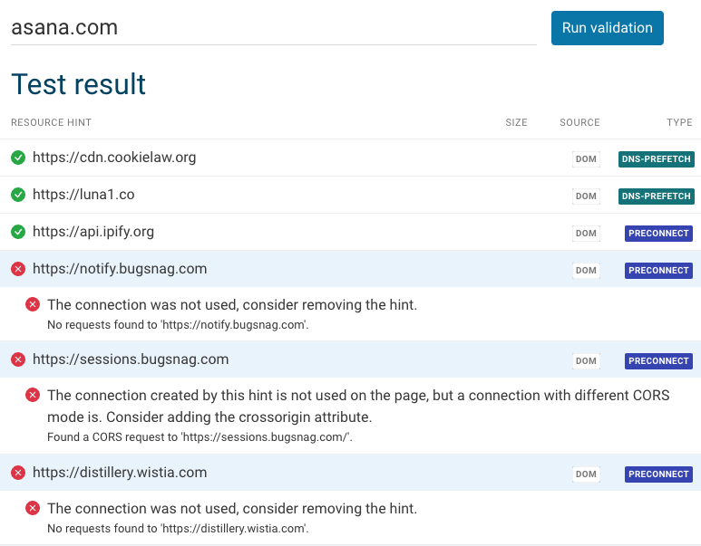Image resolution: width=701 pixels, height=546 pixels.
Task: Click green check icon beside luna1.co
Action: (18, 195)
